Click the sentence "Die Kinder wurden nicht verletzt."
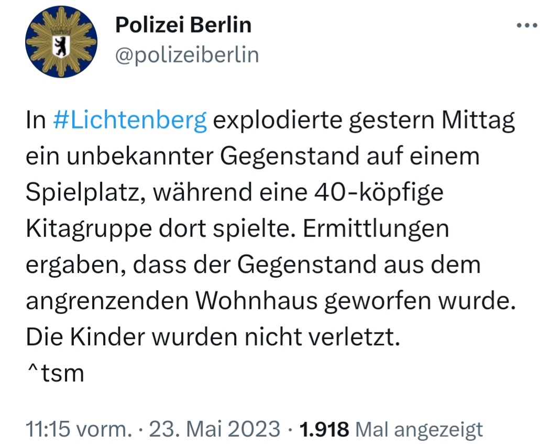This screenshot has width=540, height=444. pyautogui.click(x=213, y=337)
